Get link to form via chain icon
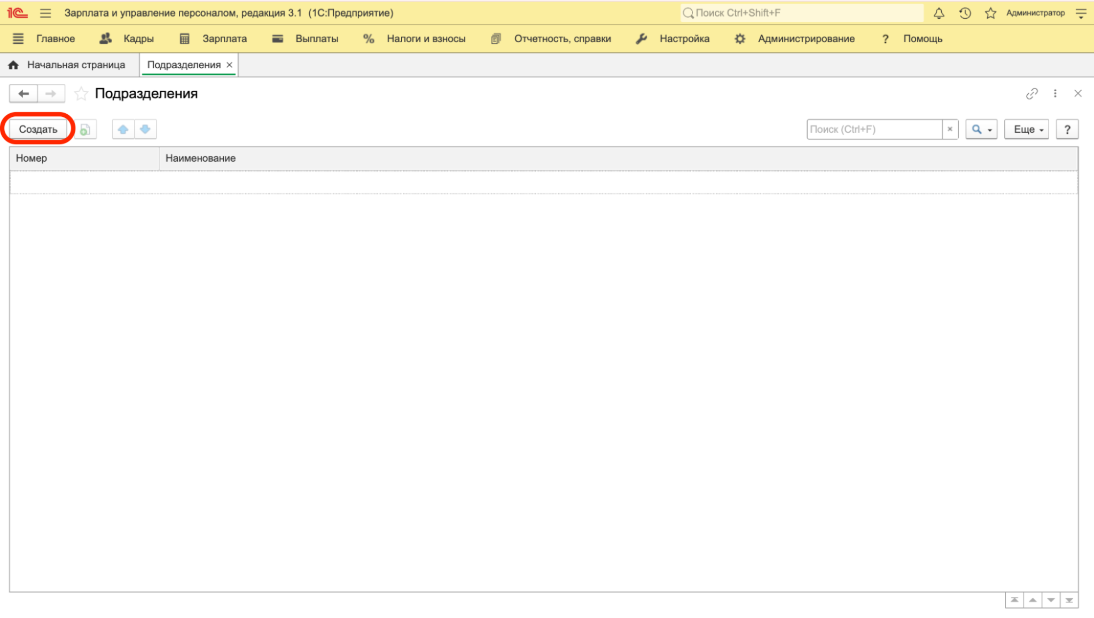The width and height of the screenshot is (1094, 618). [x=1032, y=94]
